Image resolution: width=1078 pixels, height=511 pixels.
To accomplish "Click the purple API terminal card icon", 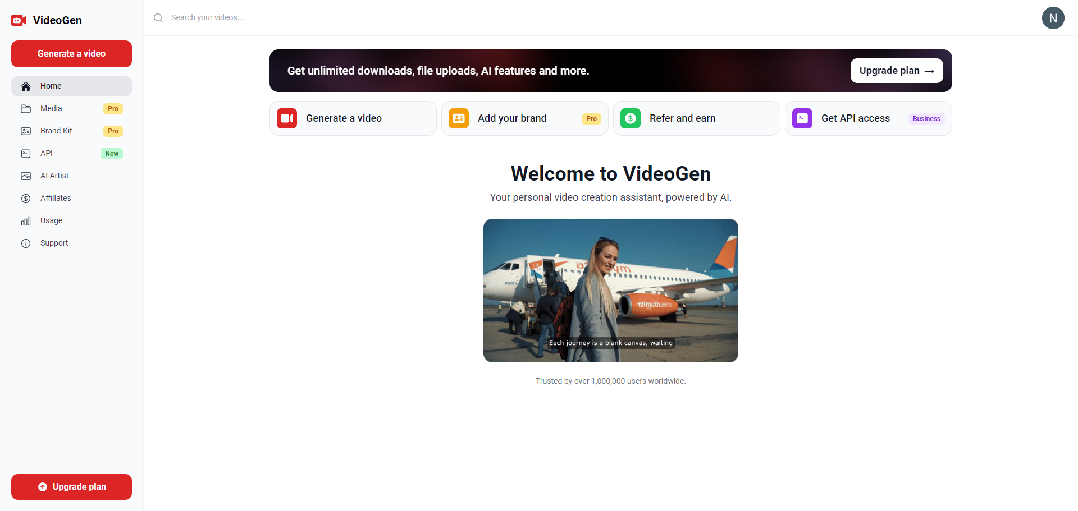I will [802, 118].
